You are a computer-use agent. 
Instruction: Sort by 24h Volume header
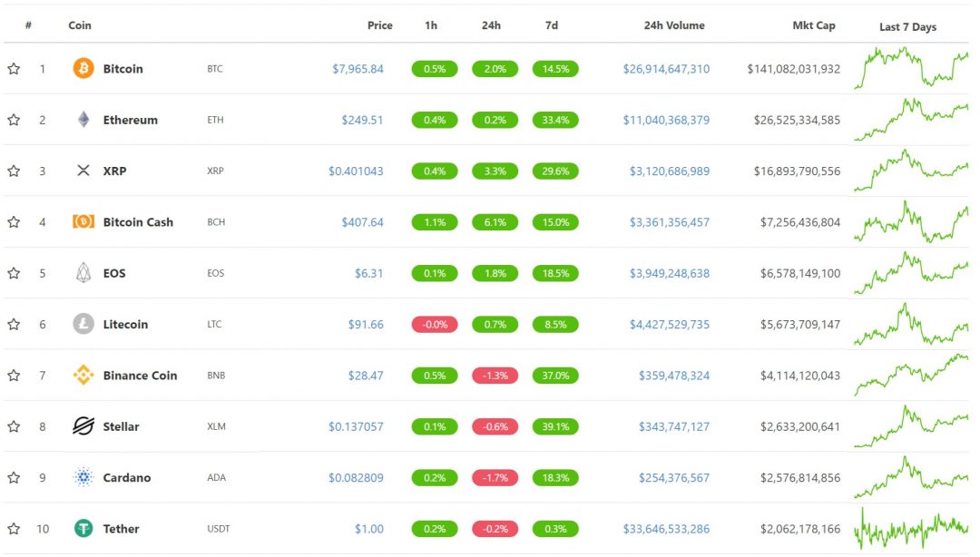[x=673, y=25]
